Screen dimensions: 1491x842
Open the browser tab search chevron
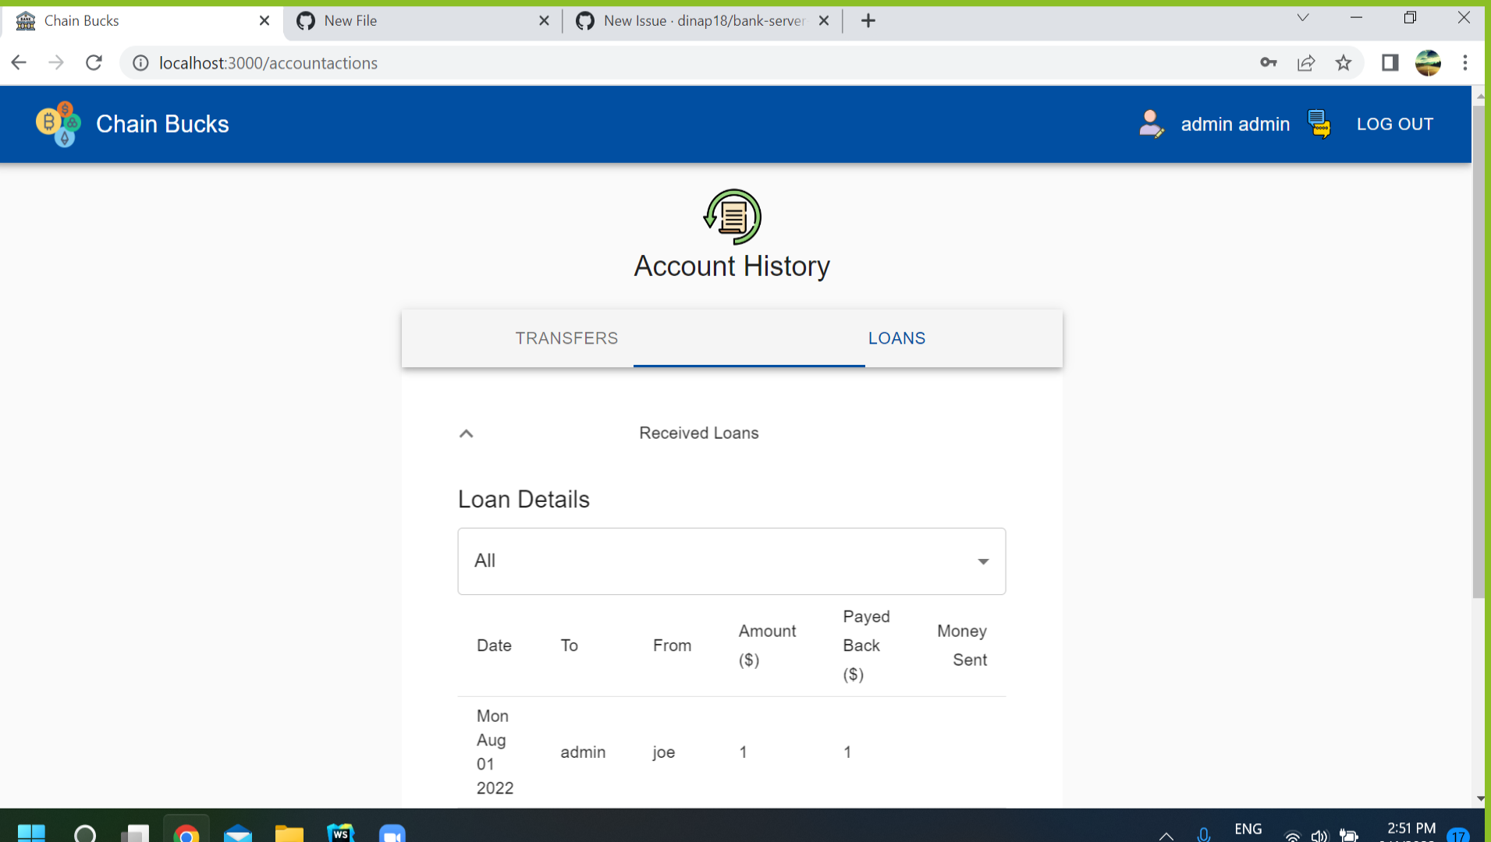(x=1302, y=17)
